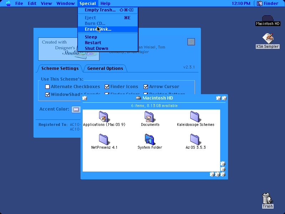Choose Shut Down from the Special menu
Viewport: 285px width, 214px height.
[108, 49]
